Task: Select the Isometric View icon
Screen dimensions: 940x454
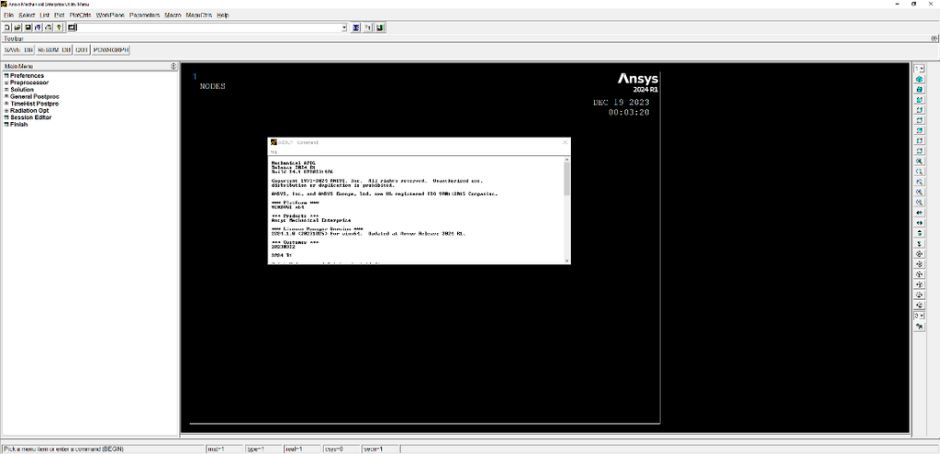Action: pyautogui.click(x=919, y=79)
